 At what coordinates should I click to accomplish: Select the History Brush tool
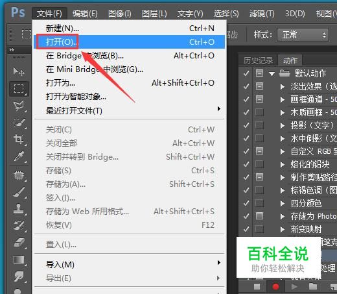[19, 226]
